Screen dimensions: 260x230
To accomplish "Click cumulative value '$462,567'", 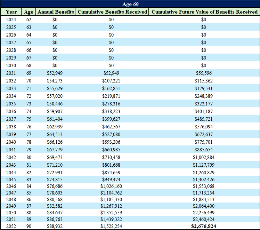I will (x=111, y=127).
